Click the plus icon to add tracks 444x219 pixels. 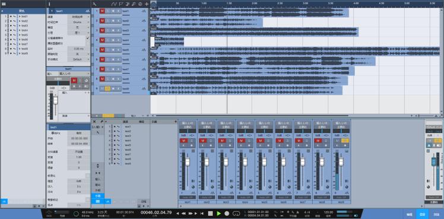tap(147, 4)
